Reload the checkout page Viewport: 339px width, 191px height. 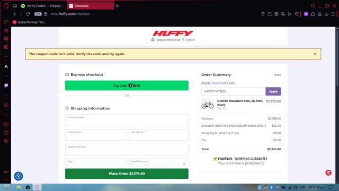click(28, 14)
